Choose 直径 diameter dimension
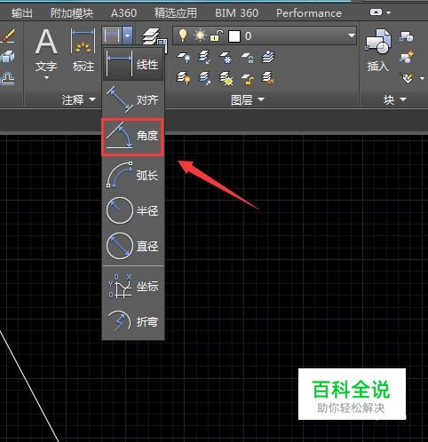 click(133, 246)
